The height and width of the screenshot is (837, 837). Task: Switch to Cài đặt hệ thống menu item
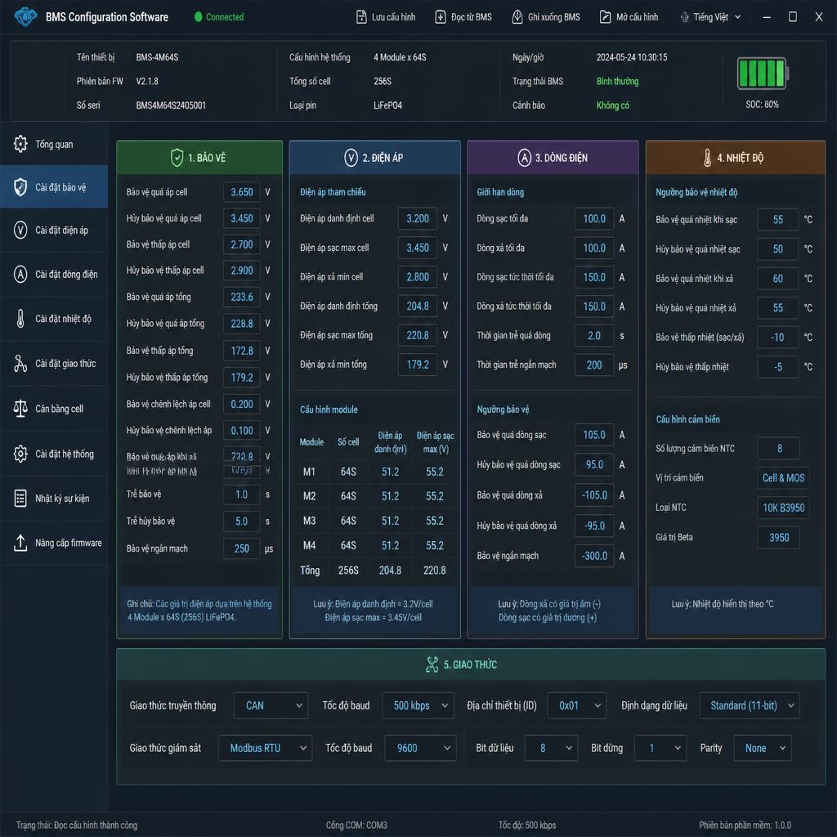pyautogui.click(x=54, y=454)
